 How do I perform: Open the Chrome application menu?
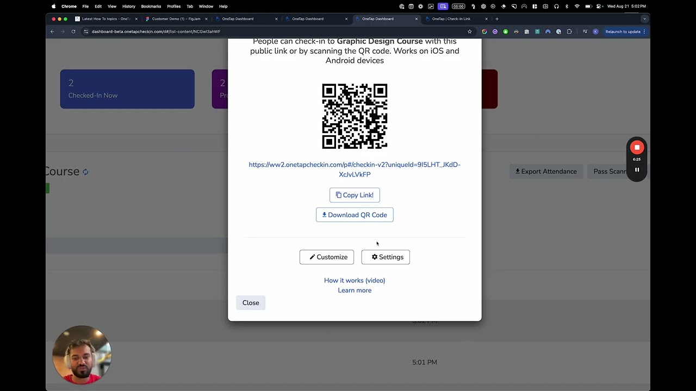click(x=69, y=7)
